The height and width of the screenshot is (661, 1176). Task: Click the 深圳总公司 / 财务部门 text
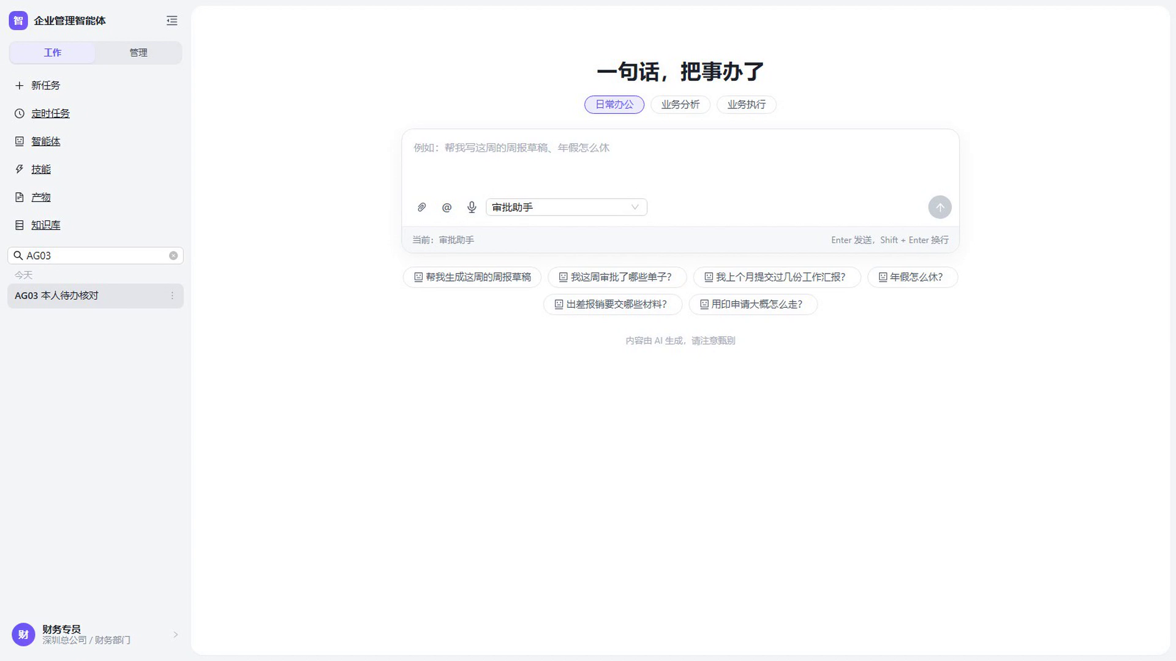(x=86, y=640)
